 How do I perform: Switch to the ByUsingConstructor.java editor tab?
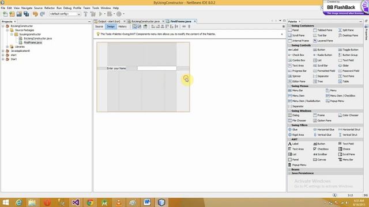click(x=145, y=21)
